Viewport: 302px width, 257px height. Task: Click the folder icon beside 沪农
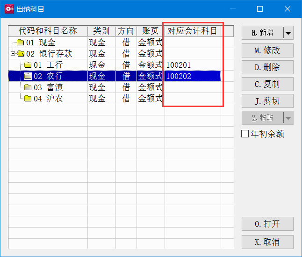click(x=28, y=99)
